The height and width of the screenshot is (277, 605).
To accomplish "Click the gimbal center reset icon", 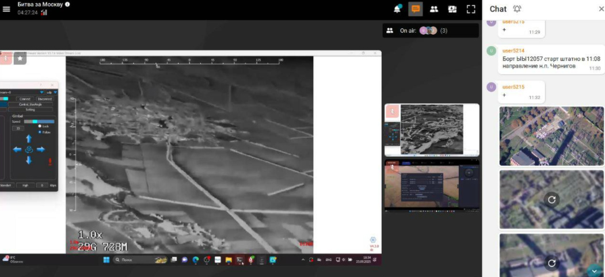I will [29, 149].
